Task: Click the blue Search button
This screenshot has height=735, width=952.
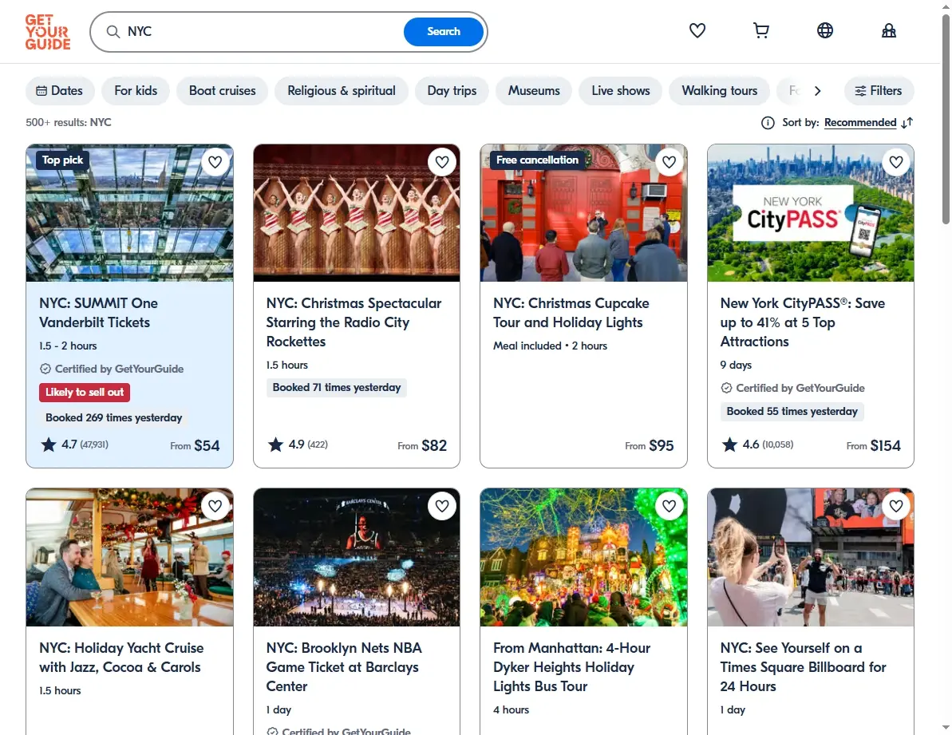Action: [443, 32]
